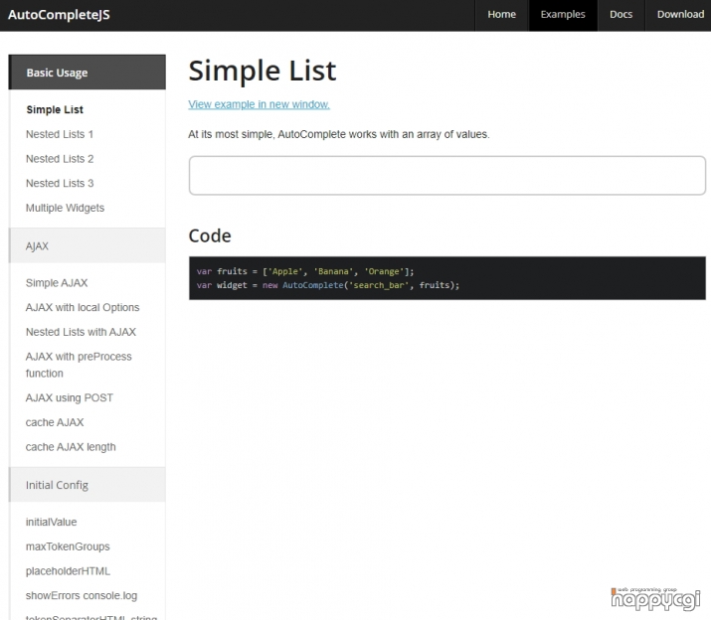Screen dimensions: 711x620
Task: Open Nested Lists 2 example
Action: (x=60, y=159)
